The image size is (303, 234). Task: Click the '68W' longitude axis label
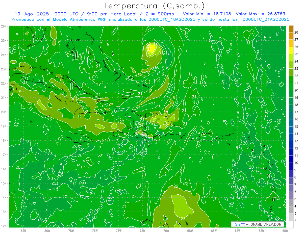click(x=190, y=230)
